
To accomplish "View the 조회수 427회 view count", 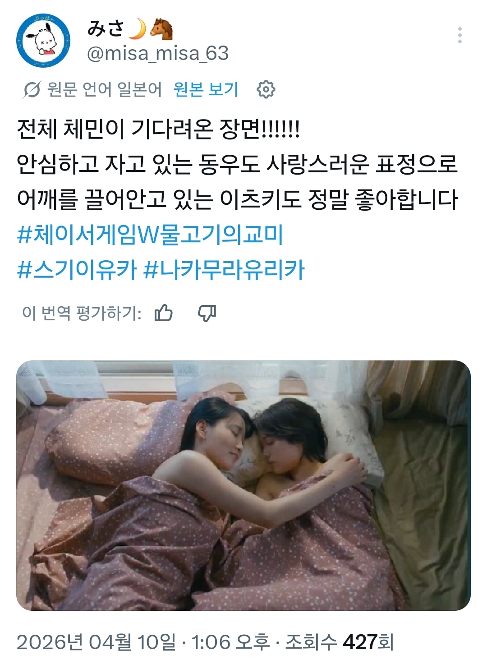I will coord(340,642).
